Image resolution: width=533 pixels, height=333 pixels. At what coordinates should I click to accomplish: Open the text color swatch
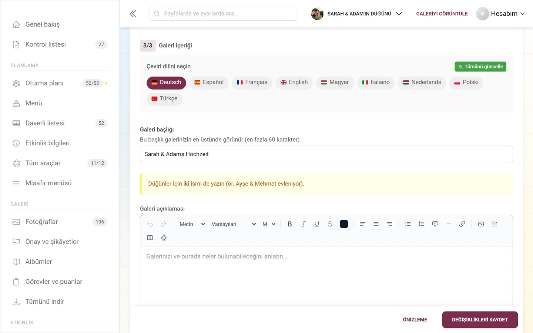point(344,224)
